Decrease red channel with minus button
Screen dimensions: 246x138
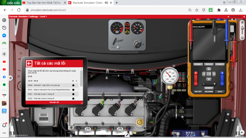point(196,84)
